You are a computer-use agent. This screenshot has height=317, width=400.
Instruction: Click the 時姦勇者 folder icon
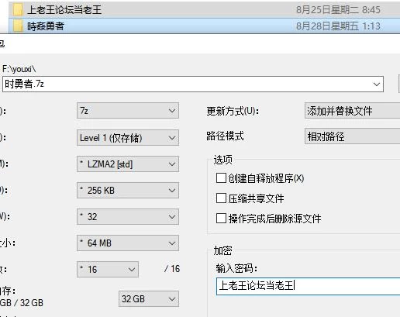point(18,26)
